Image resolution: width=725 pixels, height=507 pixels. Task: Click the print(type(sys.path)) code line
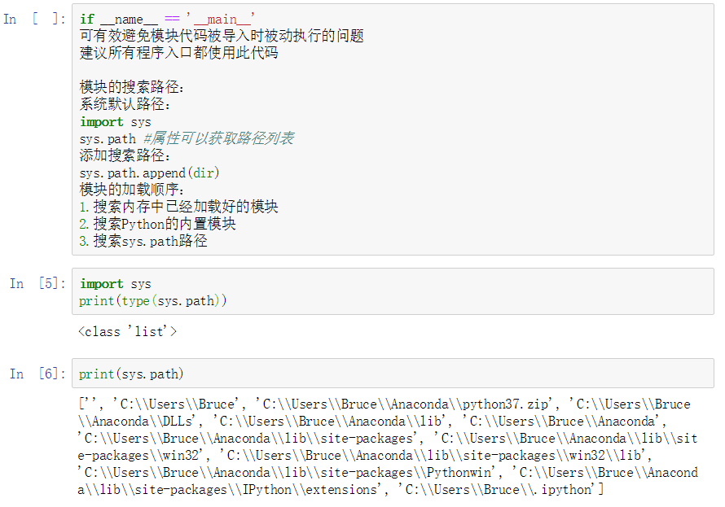(152, 301)
